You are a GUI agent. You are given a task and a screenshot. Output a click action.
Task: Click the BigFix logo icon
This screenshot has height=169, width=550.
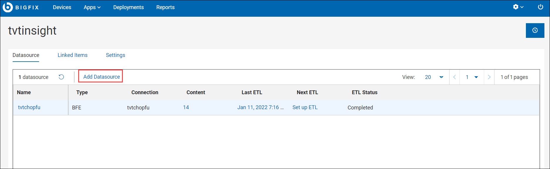pos(8,7)
